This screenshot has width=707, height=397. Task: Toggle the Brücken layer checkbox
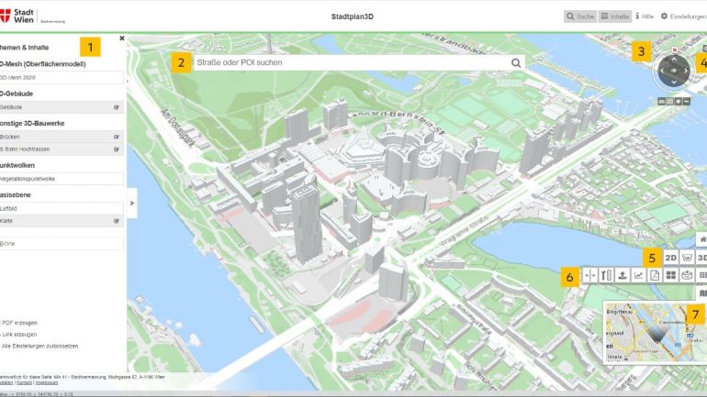117,137
